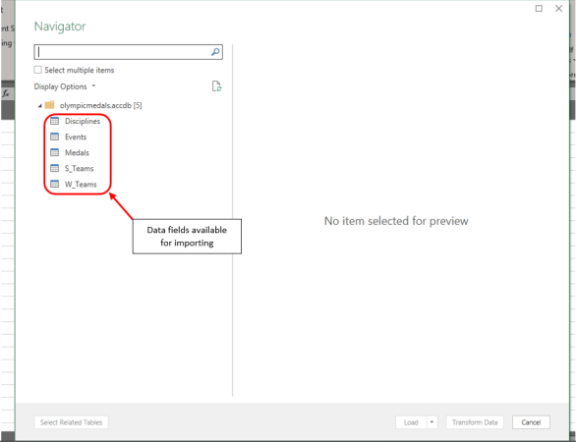Screen dimensions: 576x442
Task: Choose the Disciplines table label
Action: pos(83,121)
